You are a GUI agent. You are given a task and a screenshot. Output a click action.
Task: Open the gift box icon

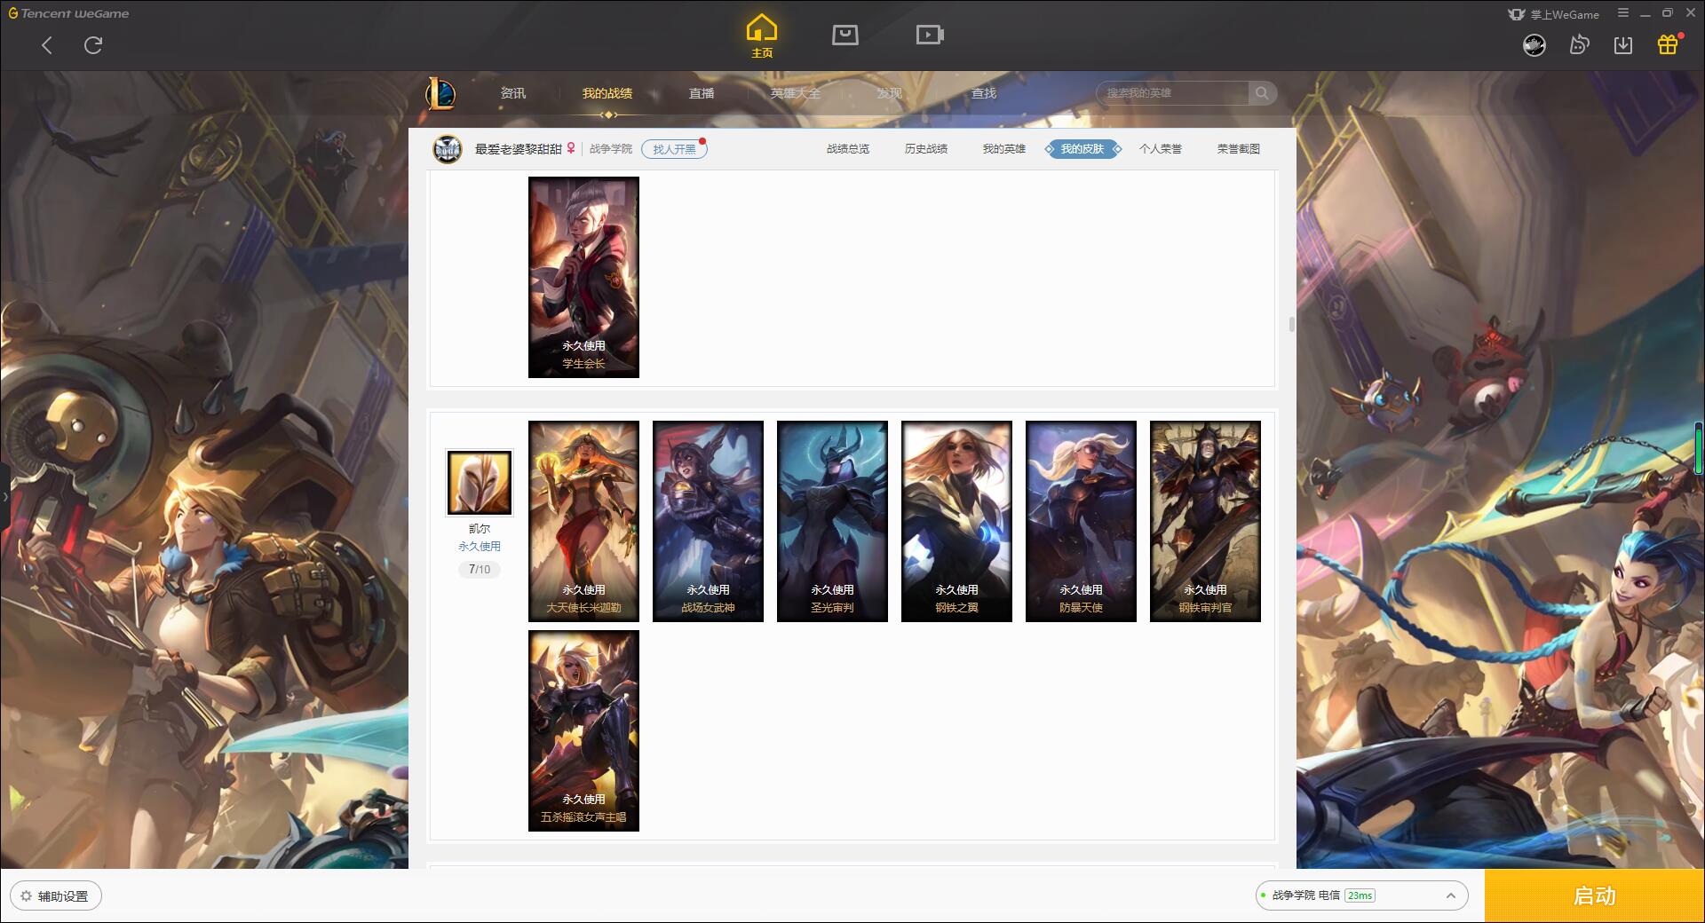pyautogui.click(x=1668, y=44)
